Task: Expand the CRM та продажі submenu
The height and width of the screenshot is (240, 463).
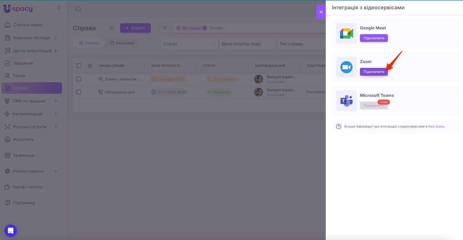Action: (56, 101)
